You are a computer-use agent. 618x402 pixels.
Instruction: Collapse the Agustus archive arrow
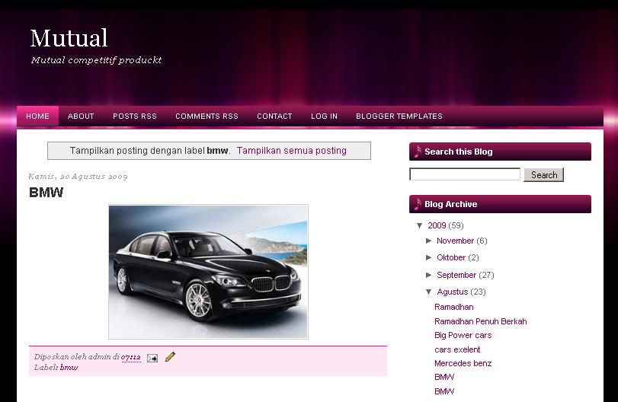click(x=429, y=292)
